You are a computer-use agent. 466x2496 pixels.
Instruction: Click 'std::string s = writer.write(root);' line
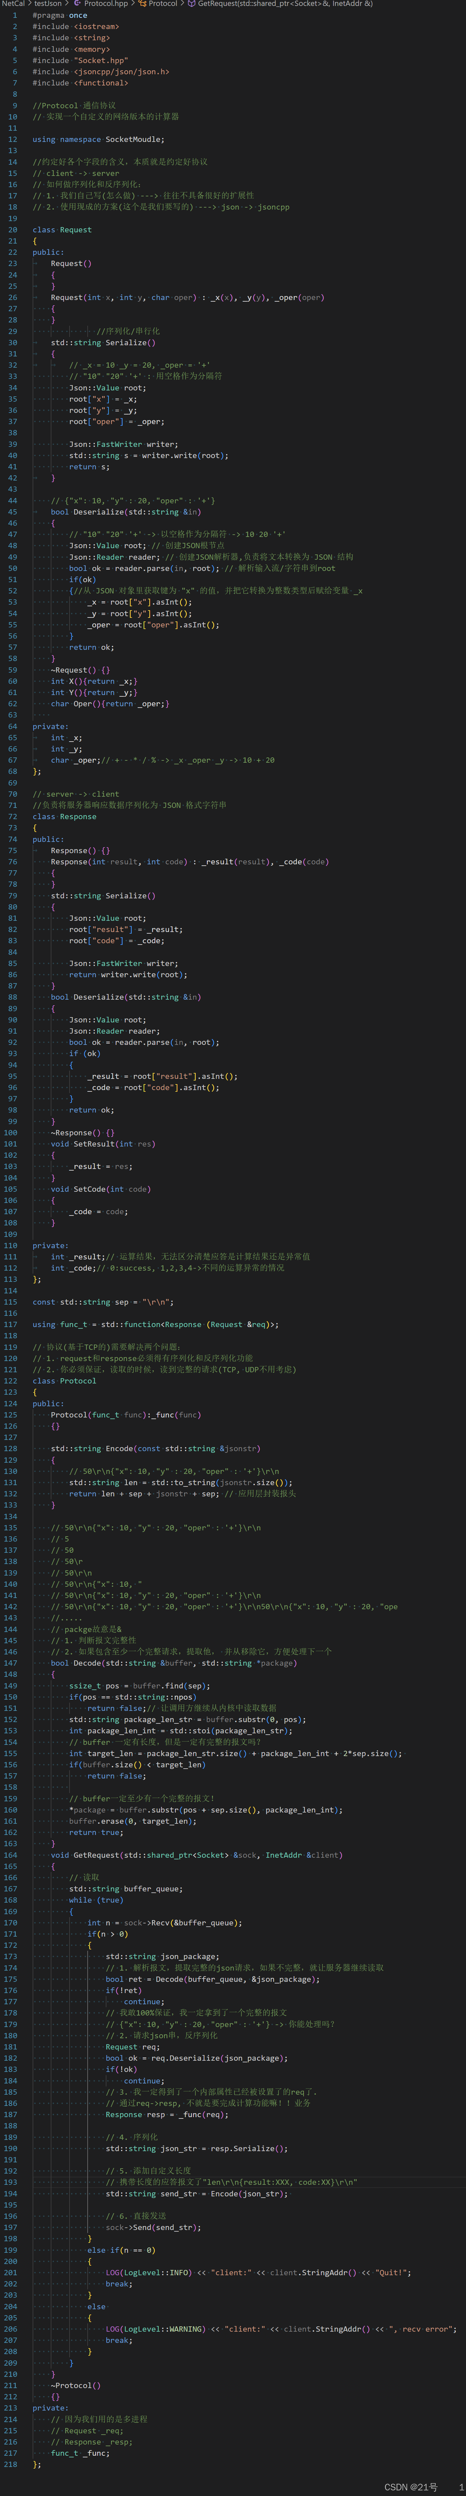(x=149, y=455)
